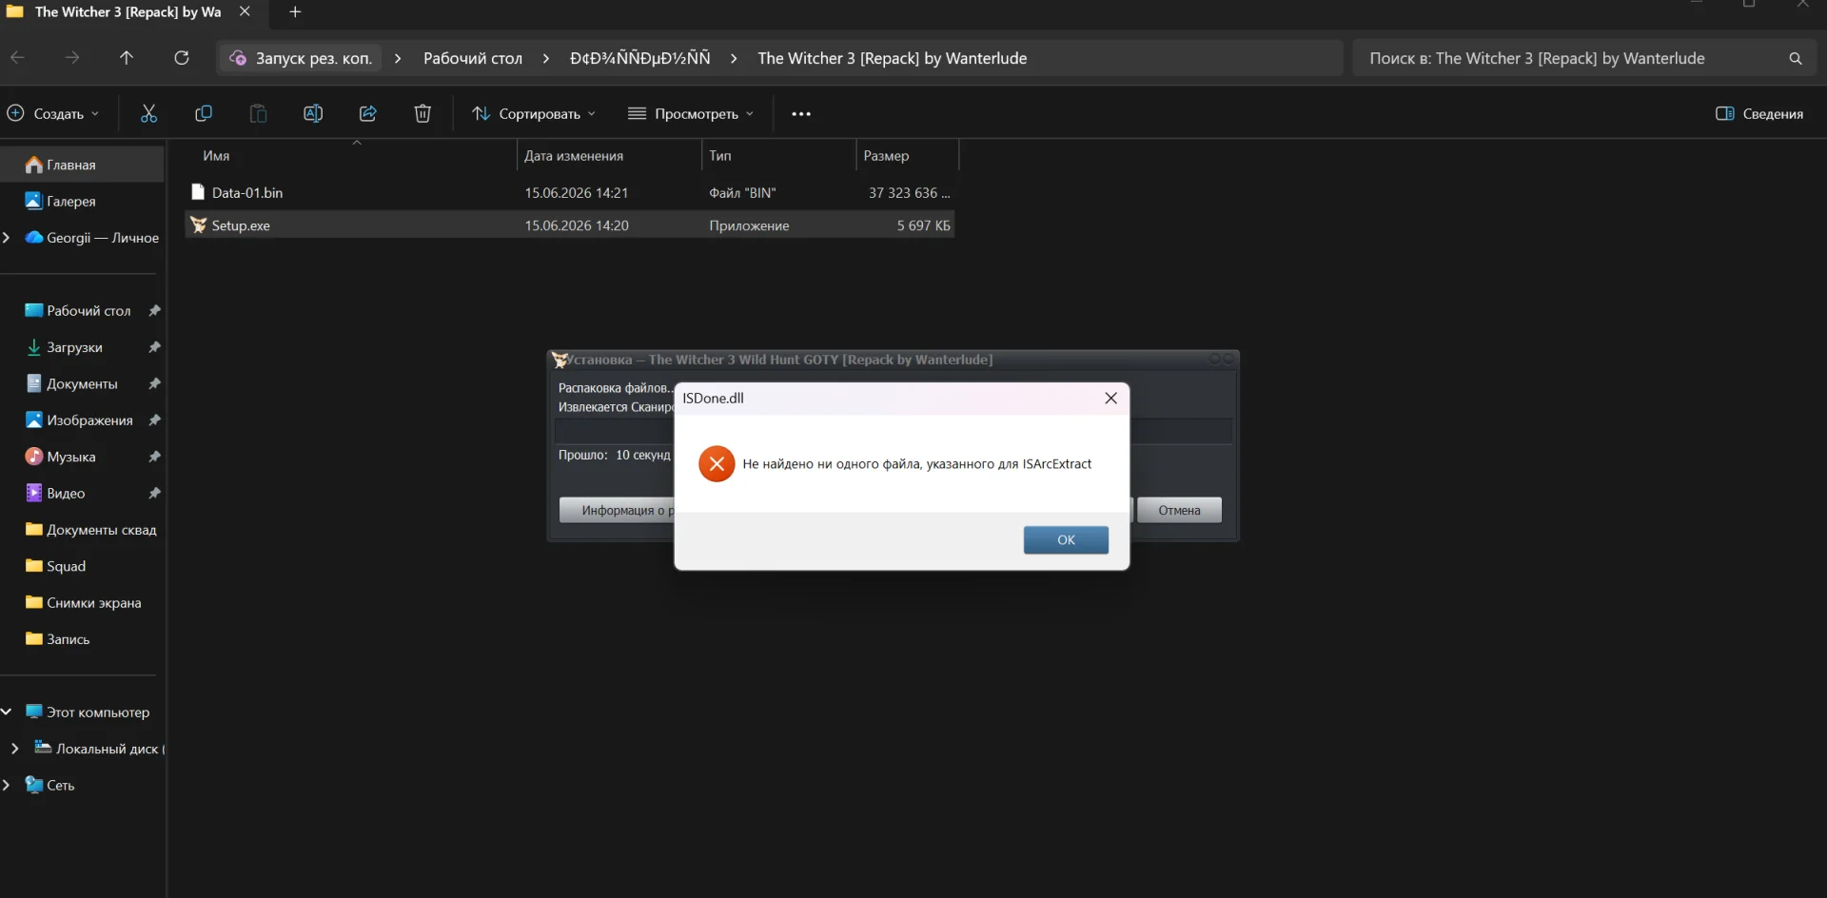
Task: Click the Paste clipboard icon
Action: (258, 113)
